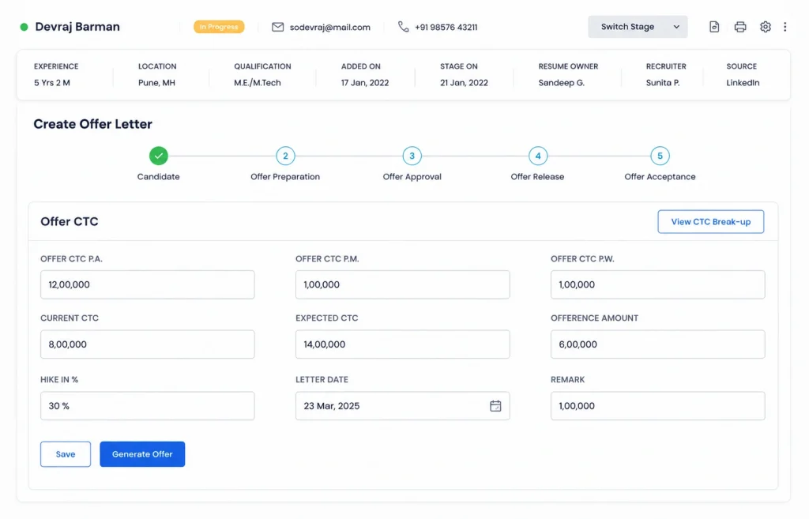Click the sodevraj@mail.com email address
Image resolution: width=809 pixels, height=519 pixels.
[x=330, y=27]
